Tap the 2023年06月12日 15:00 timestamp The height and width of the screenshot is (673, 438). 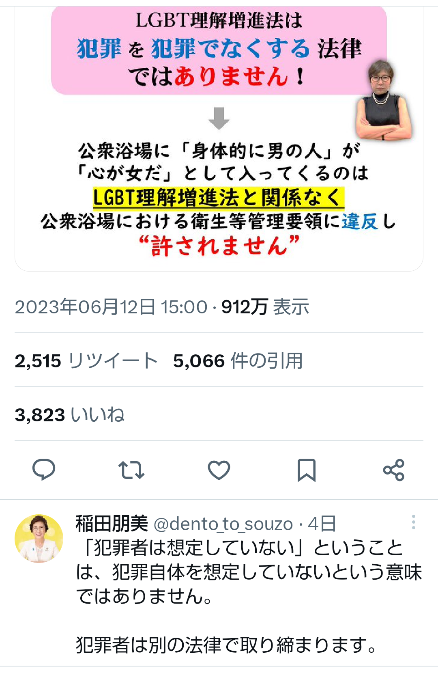111,306
